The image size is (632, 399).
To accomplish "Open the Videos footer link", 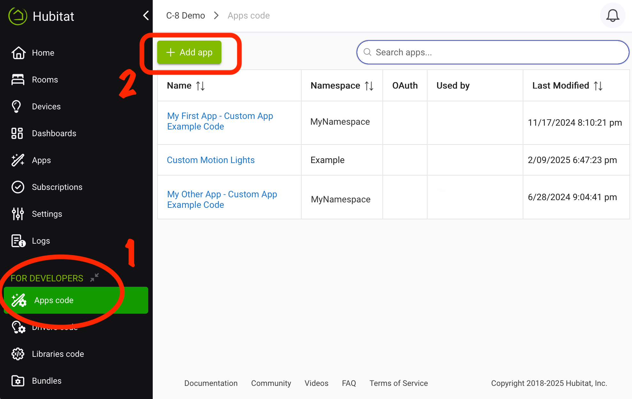I will click(316, 383).
